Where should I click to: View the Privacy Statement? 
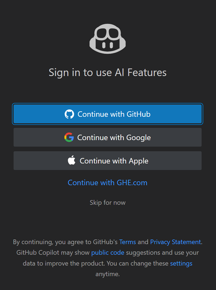coord(175,242)
